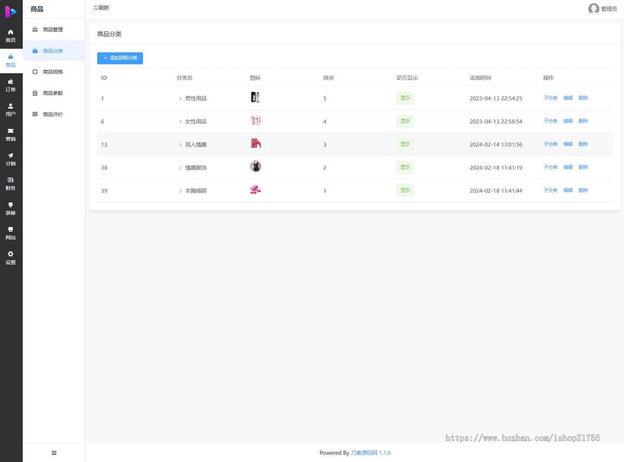The image size is (624, 462).
Task: Expand the 丰胸缩阴 category row
Action: [180, 191]
